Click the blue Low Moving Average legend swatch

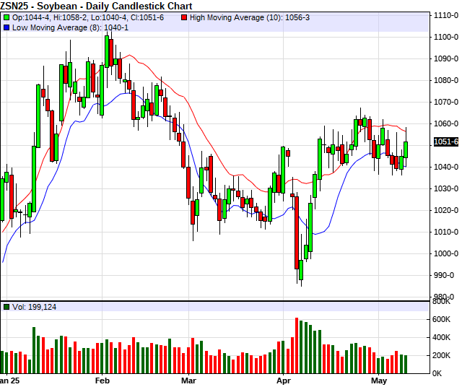pyautogui.click(x=6, y=27)
